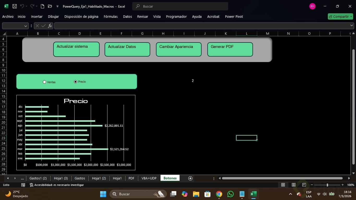Click the Select All corner triangle
This screenshot has width=356, height=200.
pos(4,33)
